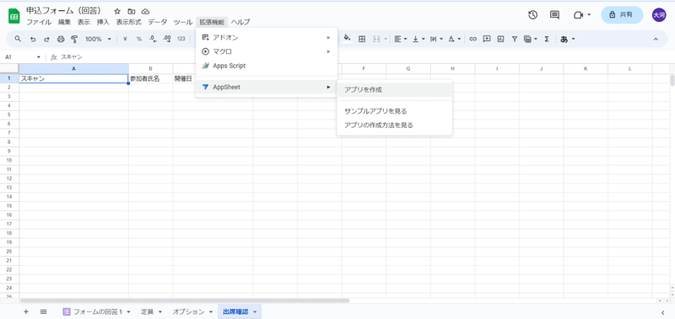Viewport: 675px width, 319px height.
Task: Move spreadsheet to folder icon
Action: [x=132, y=12]
